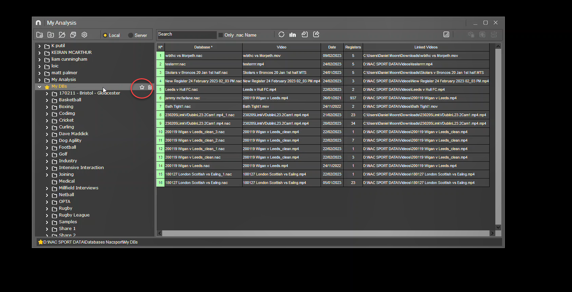572x292 pixels.
Task: Enable the Only .nac Name checkbox
Action: click(x=221, y=35)
